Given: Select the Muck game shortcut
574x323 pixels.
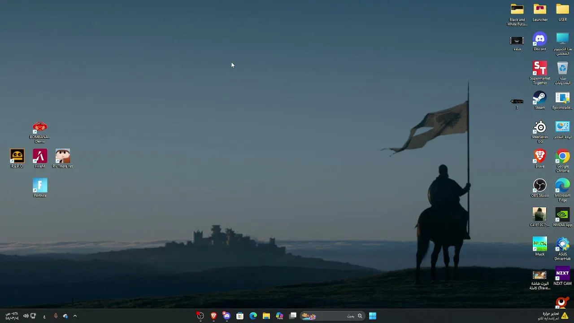Looking at the screenshot, I should [540, 247].
